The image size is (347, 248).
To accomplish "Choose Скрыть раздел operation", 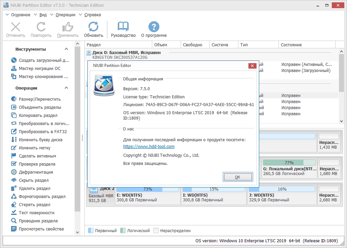I will (30, 180).
